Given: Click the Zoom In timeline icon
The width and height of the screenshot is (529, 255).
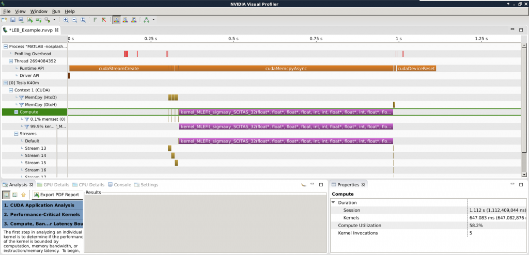Looking at the screenshot, I should [x=66, y=20].
